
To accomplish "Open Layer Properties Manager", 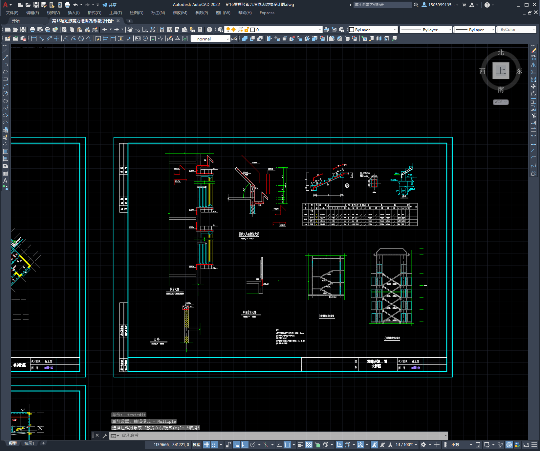I will pyautogui.click(x=220, y=30).
